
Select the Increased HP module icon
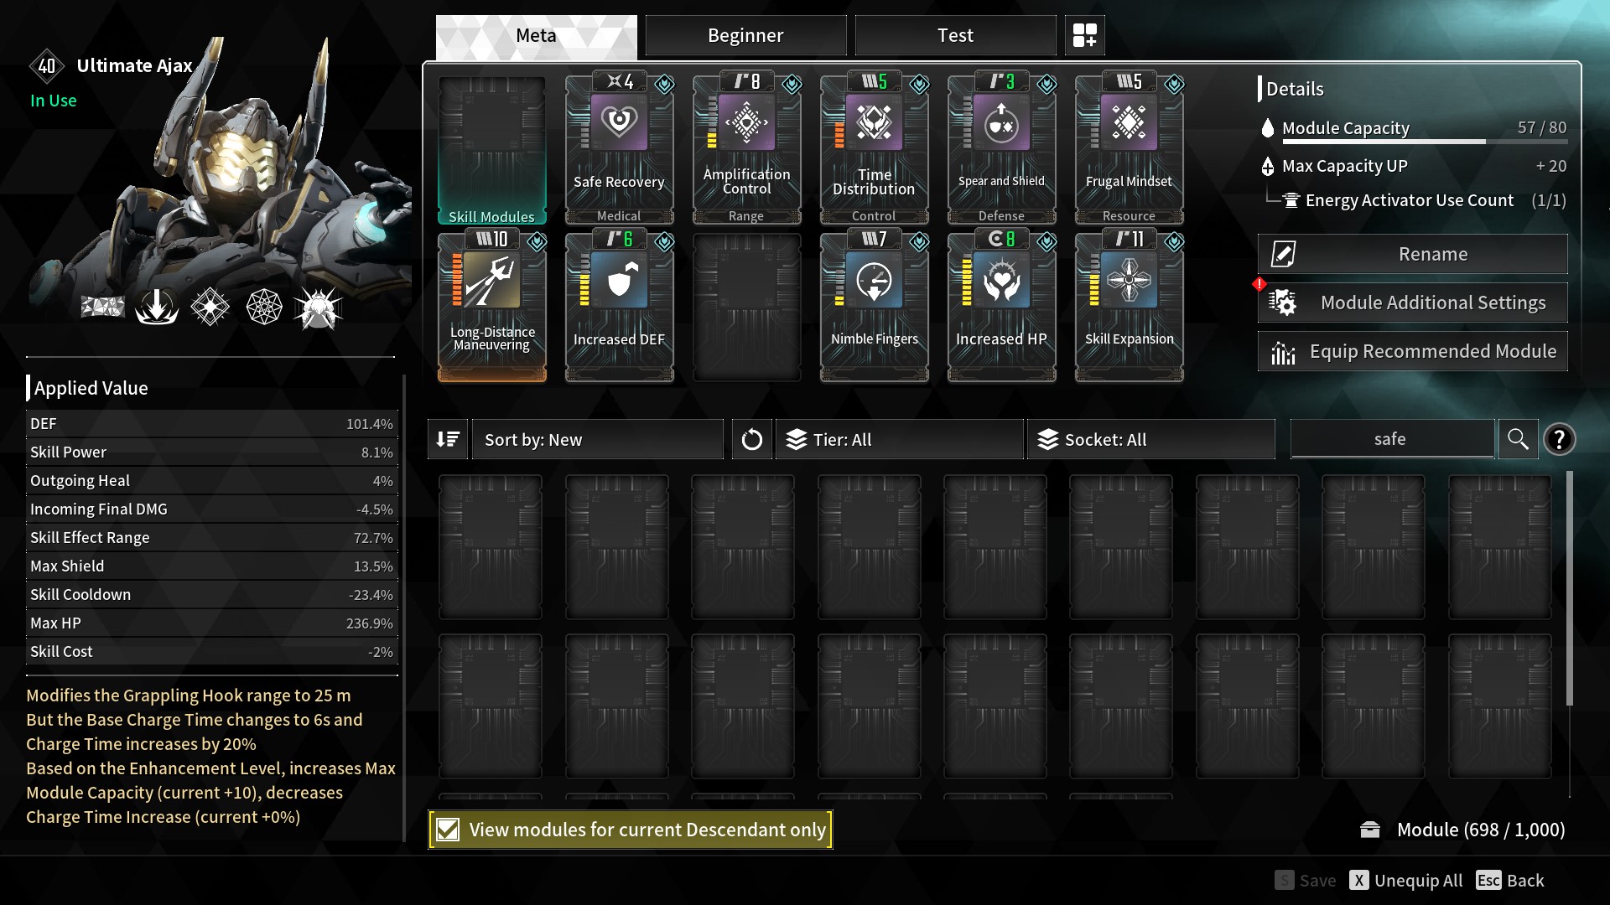point(1001,281)
